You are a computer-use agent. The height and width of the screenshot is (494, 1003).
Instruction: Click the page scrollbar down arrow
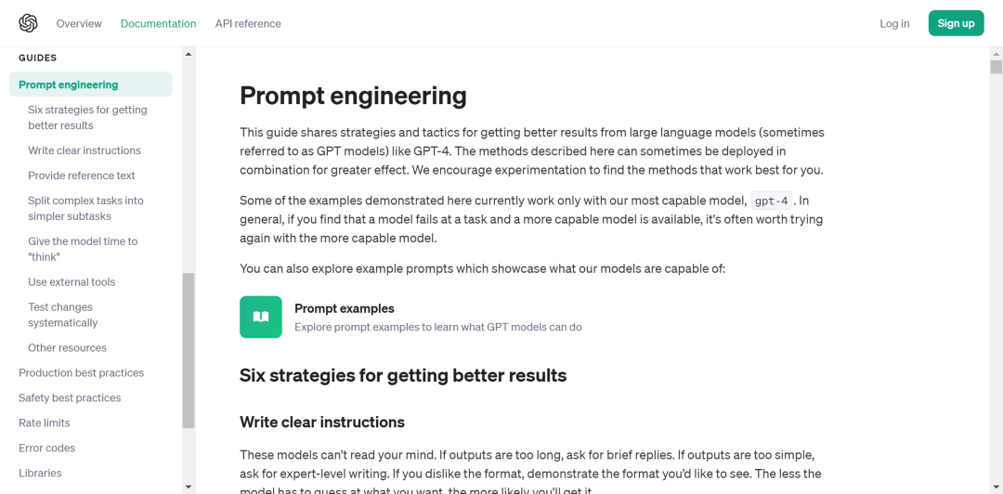996,487
